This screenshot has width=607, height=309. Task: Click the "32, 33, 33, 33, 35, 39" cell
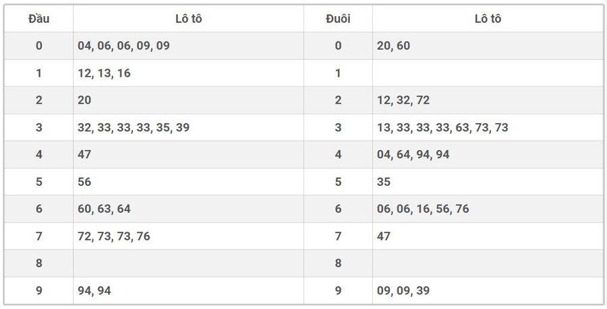tap(134, 127)
